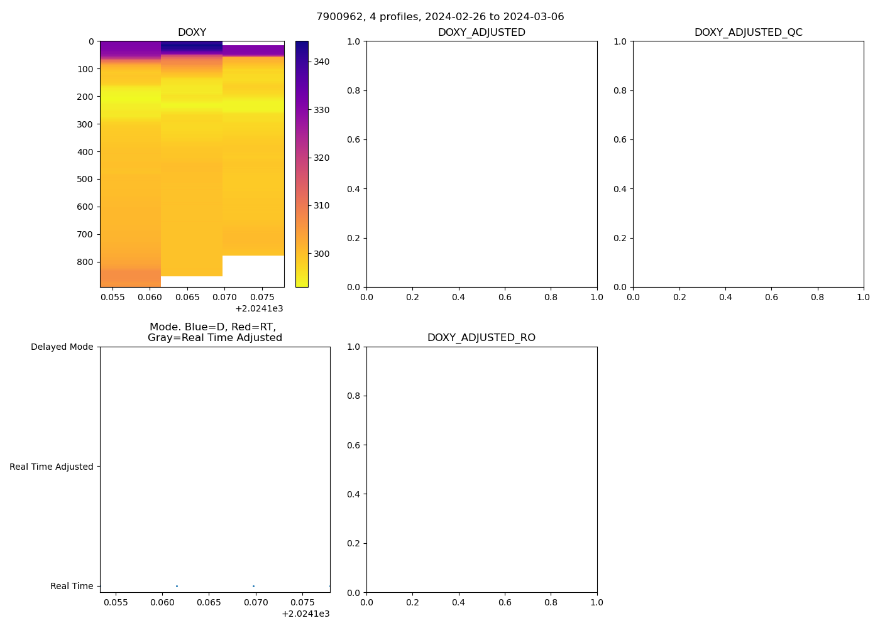Select the Real Time Adjusted axis label
880x628 pixels.
pos(52,467)
